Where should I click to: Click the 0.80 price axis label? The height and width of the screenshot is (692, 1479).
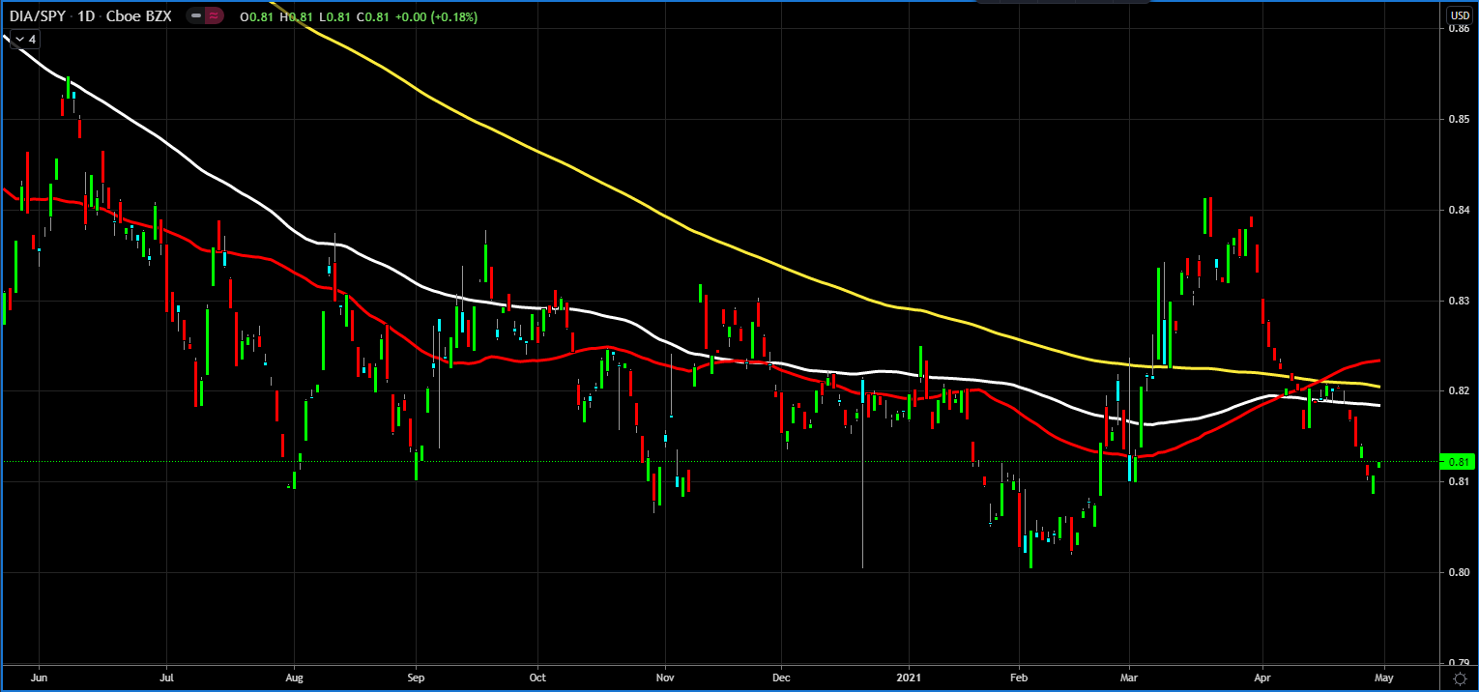click(1460, 572)
